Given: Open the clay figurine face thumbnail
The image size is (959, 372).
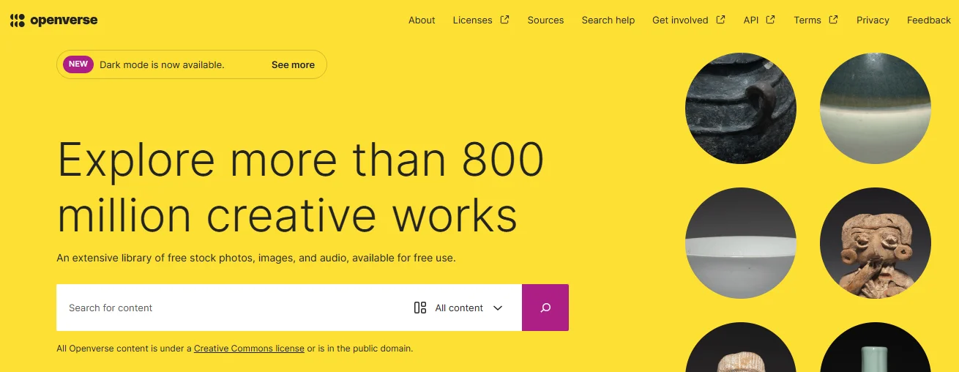Looking at the screenshot, I should 876,243.
